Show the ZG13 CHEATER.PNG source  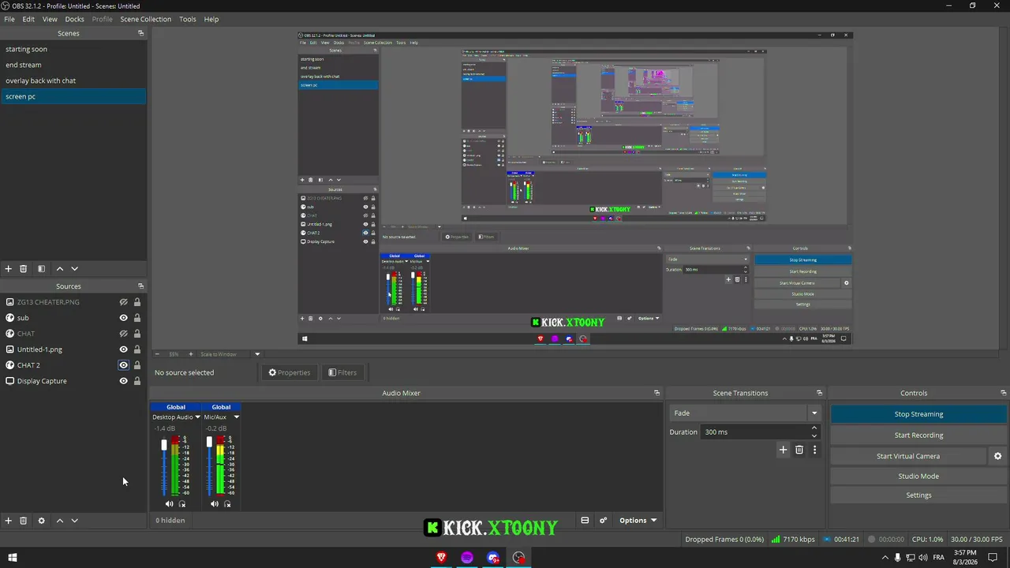coord(123,302)
